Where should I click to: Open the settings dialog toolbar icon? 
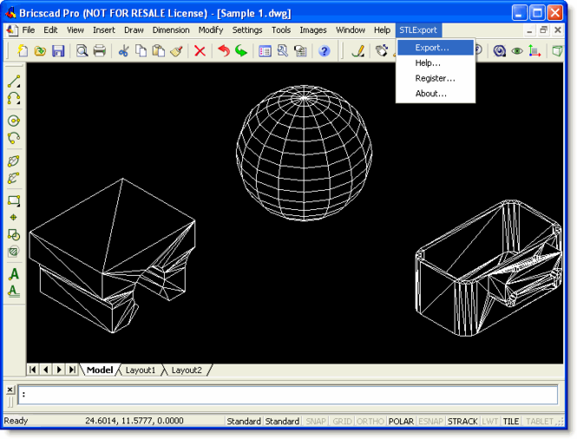300,51
